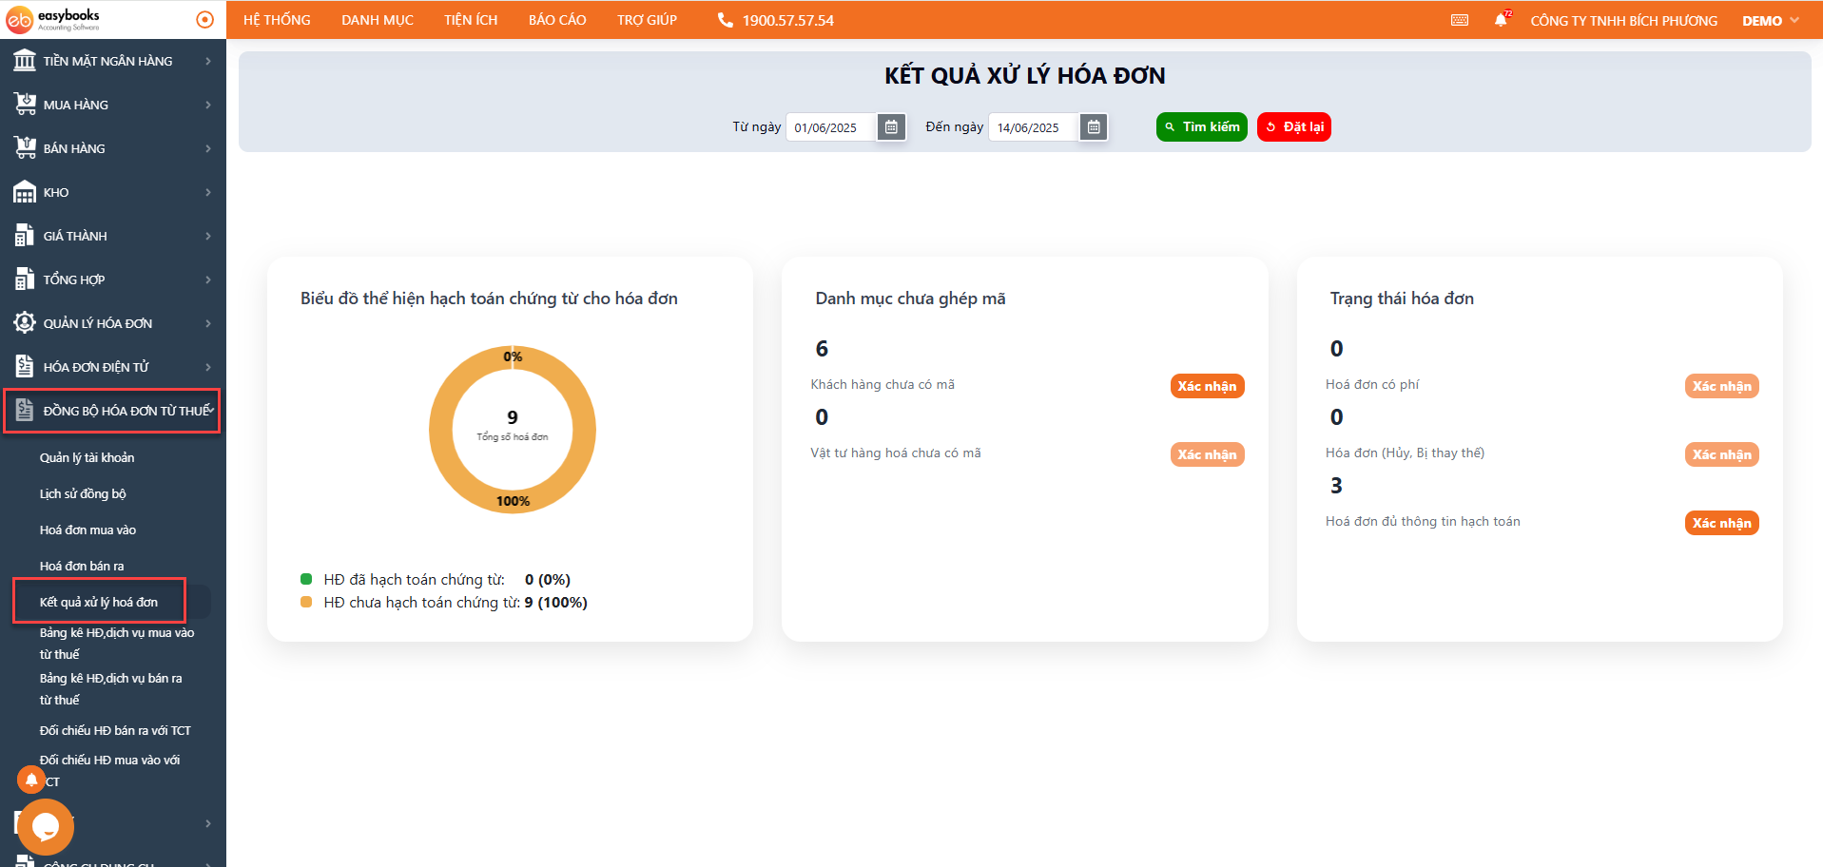Open Đối chiếu HĐ bán ra với TCT
The width and height of the screenshot is (1823, 867).
click(x=115, y=730)
